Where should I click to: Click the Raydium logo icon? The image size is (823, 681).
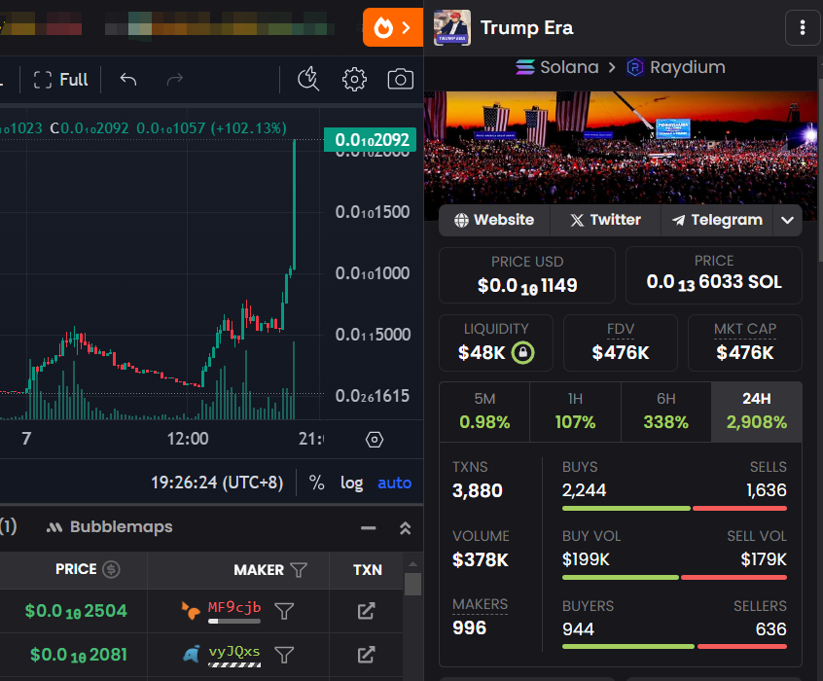point(635,67)
